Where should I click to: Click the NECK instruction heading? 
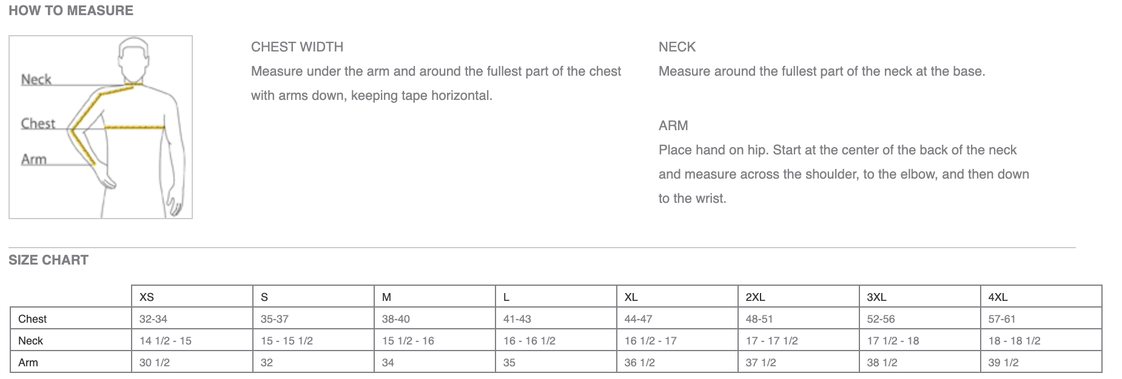click(x=677, y=47)
